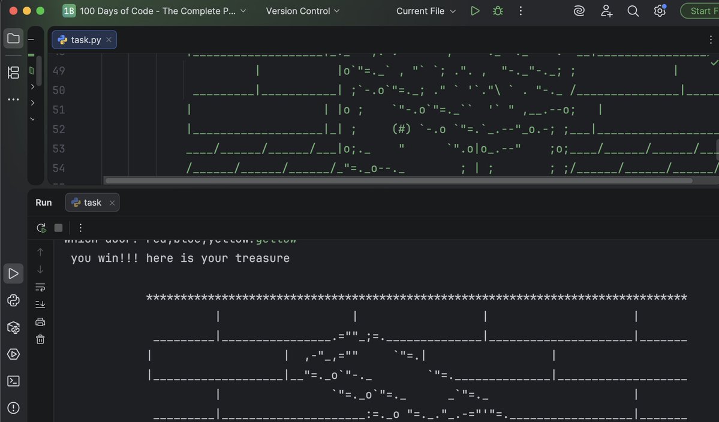Click line number 49 in gutter
Screen dimensions: 719x422
(x=59, y=71)
